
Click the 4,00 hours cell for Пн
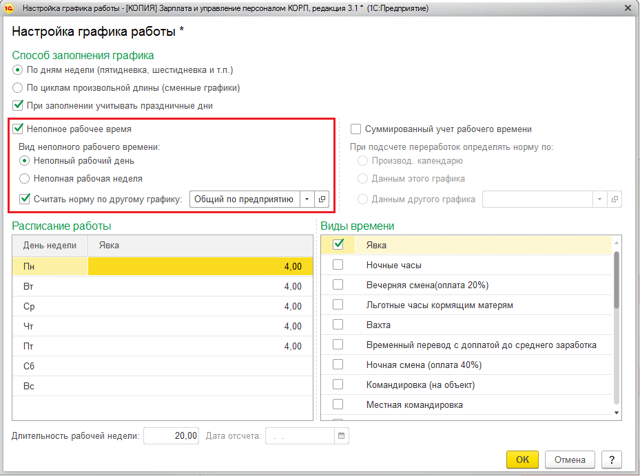[200, 266]
